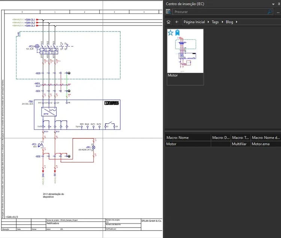Screen dimensions: 281x238
Task: Open the filter icon beside Procurar field
Action: [x=169, y=12]
